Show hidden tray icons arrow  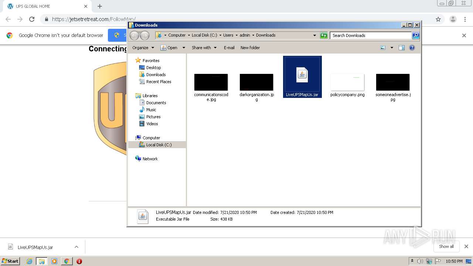pos(412,261)
